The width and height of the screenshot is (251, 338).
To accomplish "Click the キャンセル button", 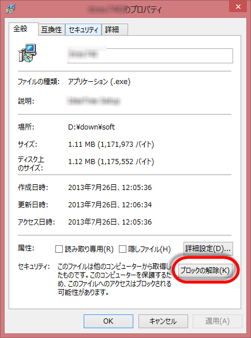I will tap(163, 321).
